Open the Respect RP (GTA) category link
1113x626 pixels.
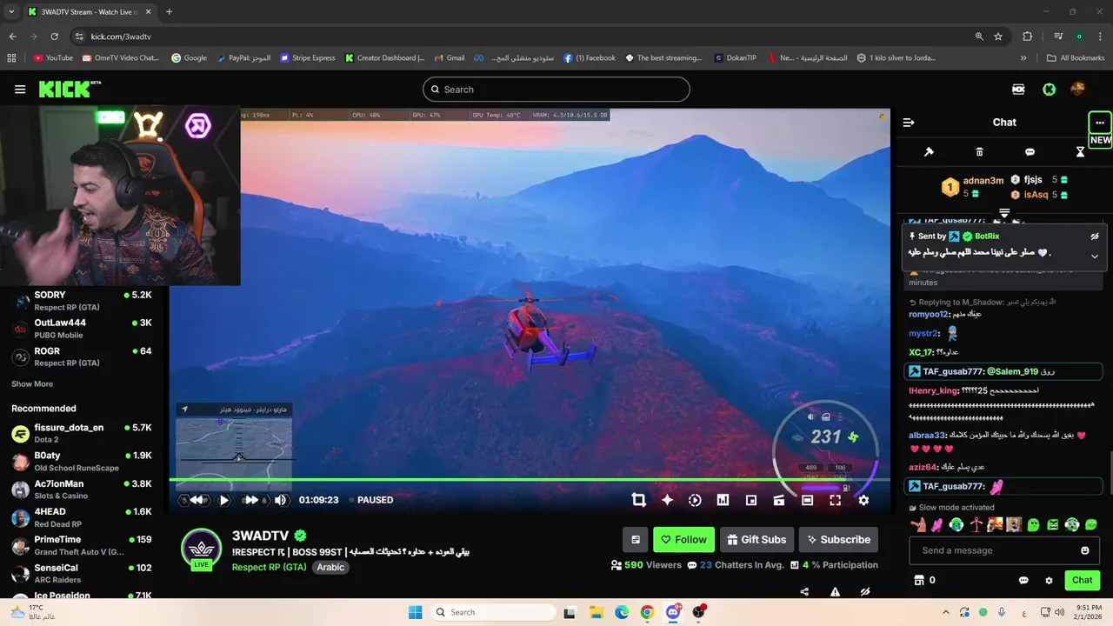click(x=269, y=567)
